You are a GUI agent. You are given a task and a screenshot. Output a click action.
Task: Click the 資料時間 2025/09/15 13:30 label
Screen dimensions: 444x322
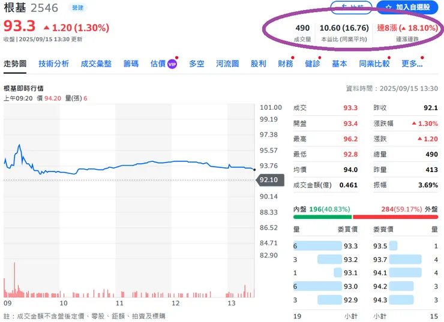[392, 89]
